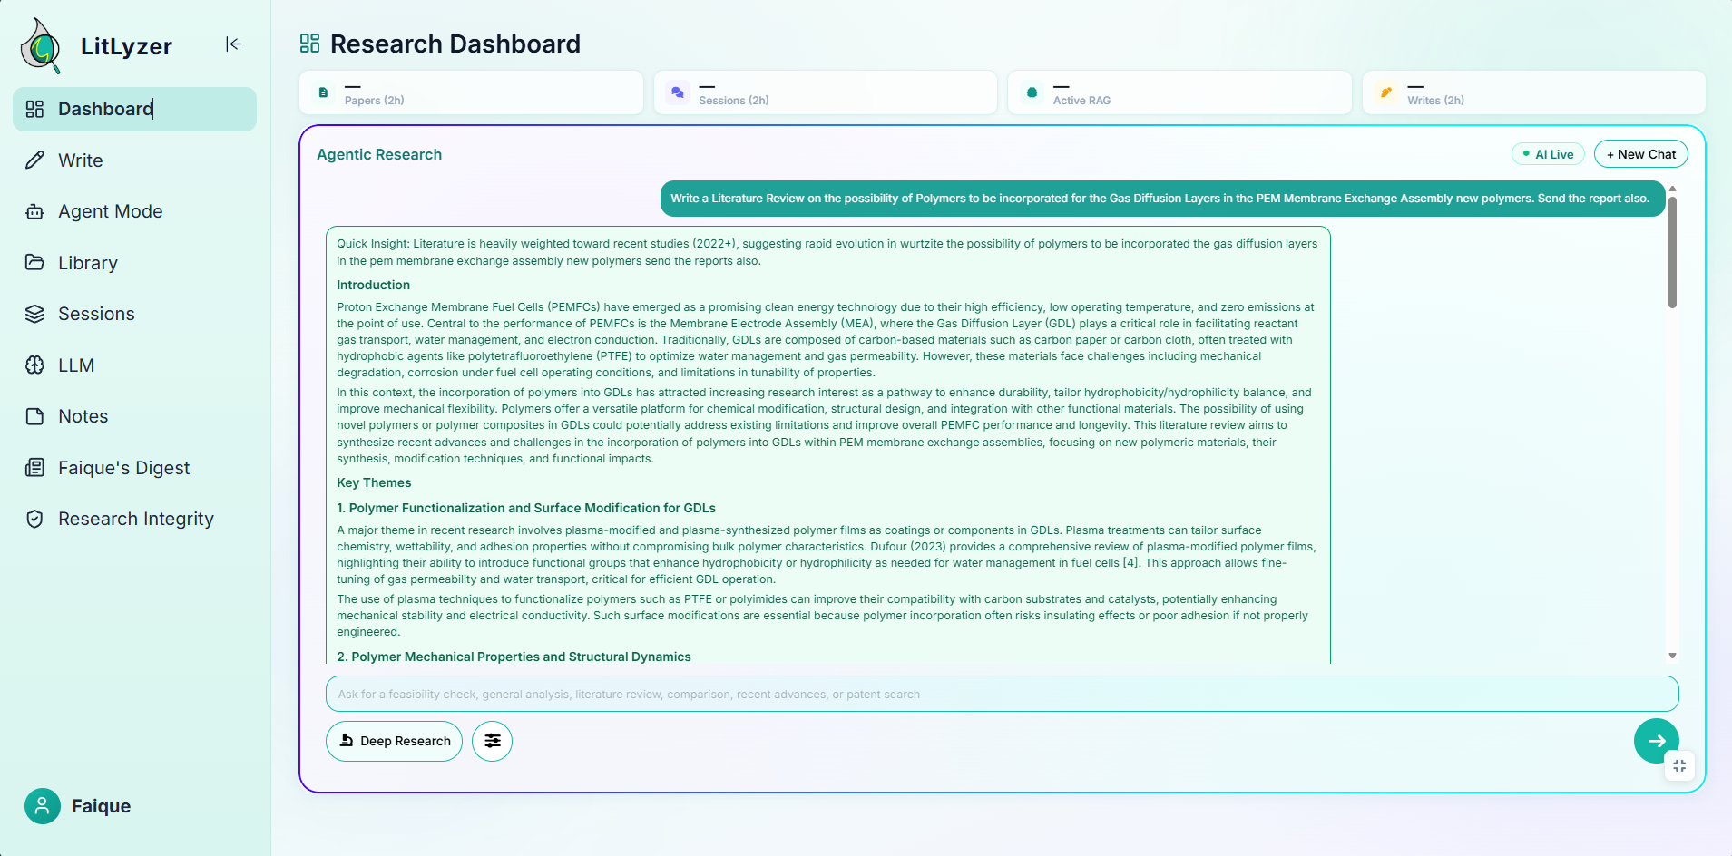Viewport: 1732px width, 856px height.
Task: Open the Papers (2h) stat card
Action: (x=471, y=92)
